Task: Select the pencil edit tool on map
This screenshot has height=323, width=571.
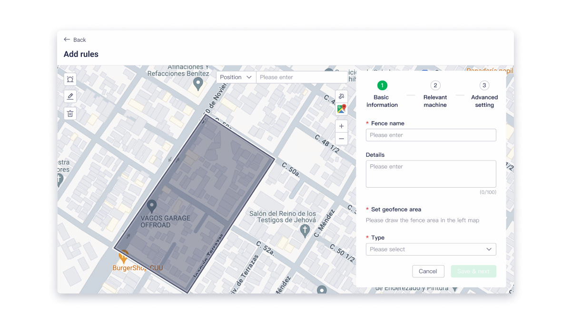Action: [x=70, y=96]
